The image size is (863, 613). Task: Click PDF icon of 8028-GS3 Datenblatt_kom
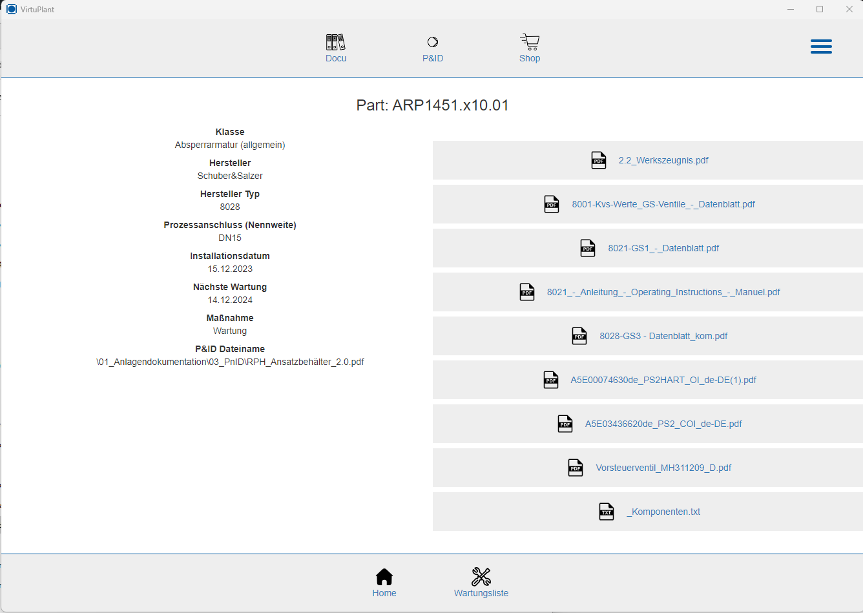[579, 336]
